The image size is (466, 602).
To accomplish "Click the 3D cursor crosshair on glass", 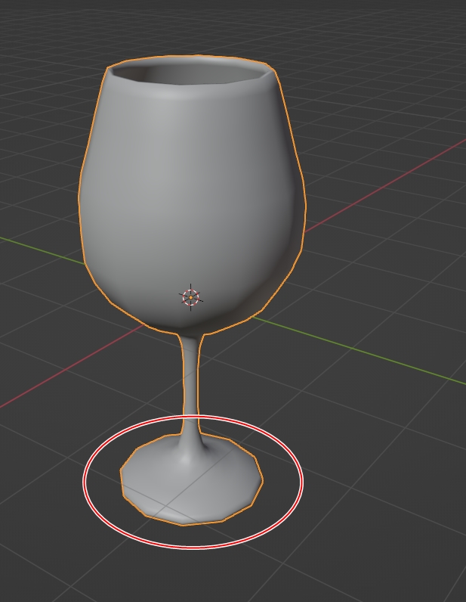I will [x=190, y=297].
